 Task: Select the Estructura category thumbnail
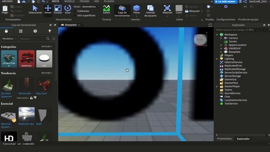pyautogui.click(x=9, y=59)
